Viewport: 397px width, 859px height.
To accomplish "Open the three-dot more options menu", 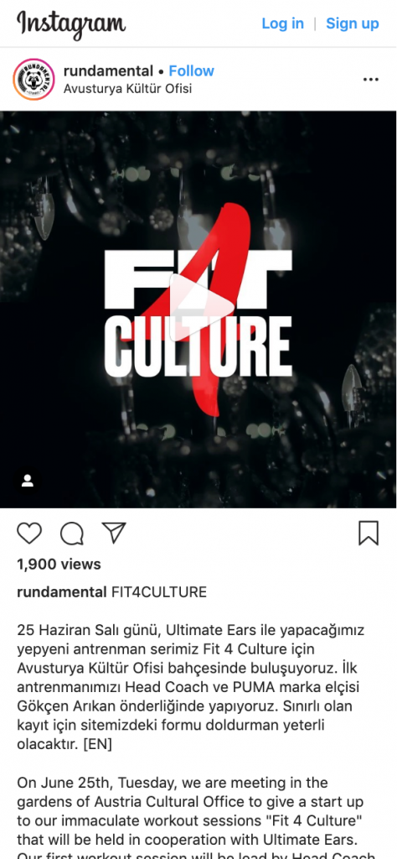I will point(371,80).
